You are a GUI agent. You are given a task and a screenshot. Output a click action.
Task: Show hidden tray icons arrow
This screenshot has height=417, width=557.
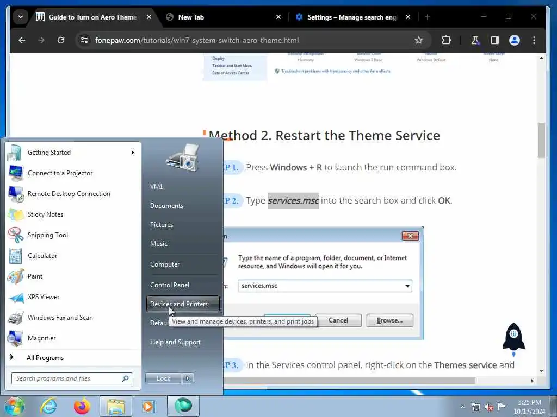pyautogui.click(x=462, y=407)
